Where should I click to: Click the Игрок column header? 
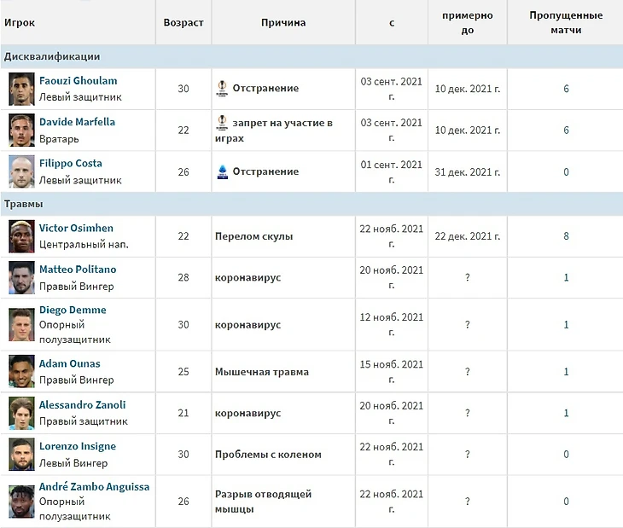[x=20, y=23]
